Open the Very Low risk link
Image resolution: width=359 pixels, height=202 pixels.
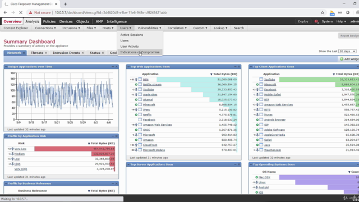click(20, 149)
